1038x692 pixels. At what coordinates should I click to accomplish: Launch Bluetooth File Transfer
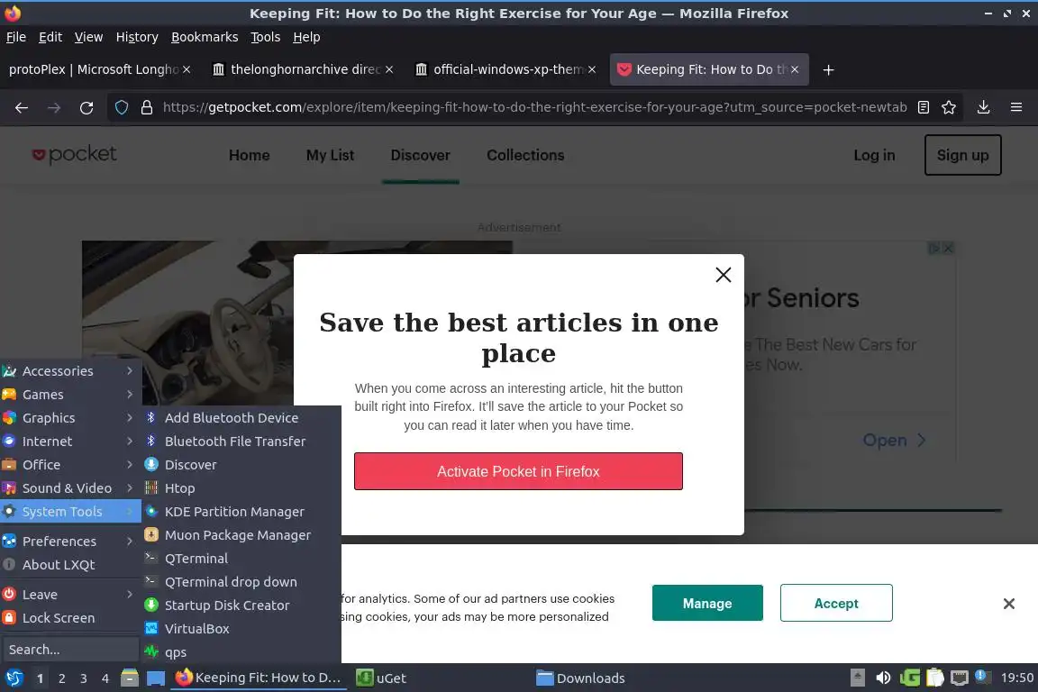(x=241, y=441)
